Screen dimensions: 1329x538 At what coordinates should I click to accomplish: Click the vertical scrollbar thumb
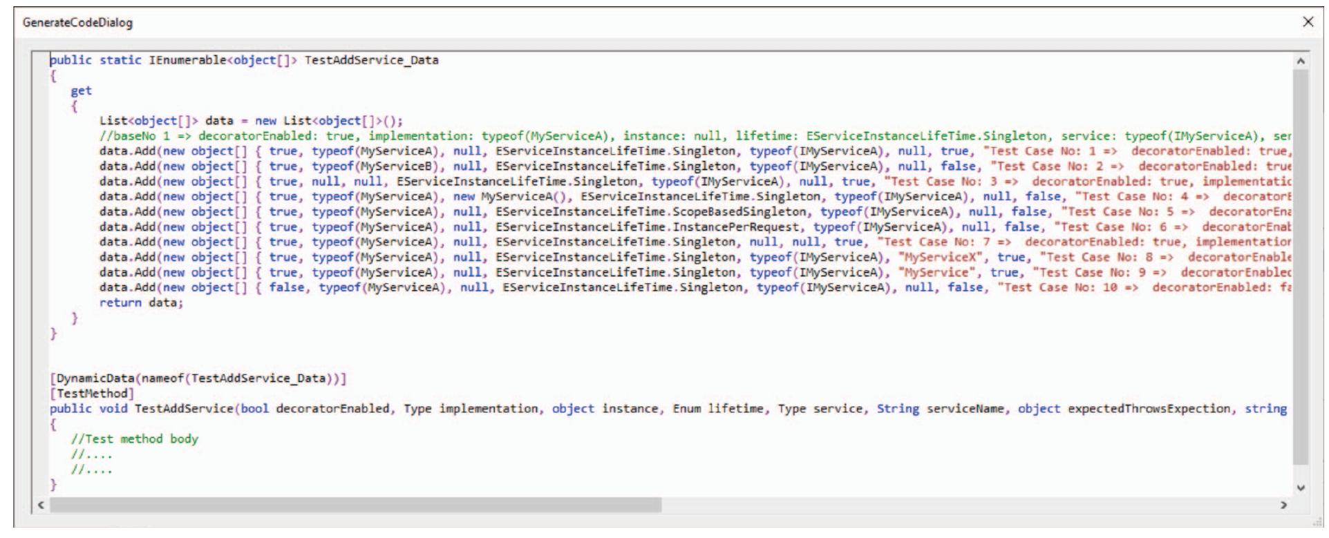click(1301, 267)
